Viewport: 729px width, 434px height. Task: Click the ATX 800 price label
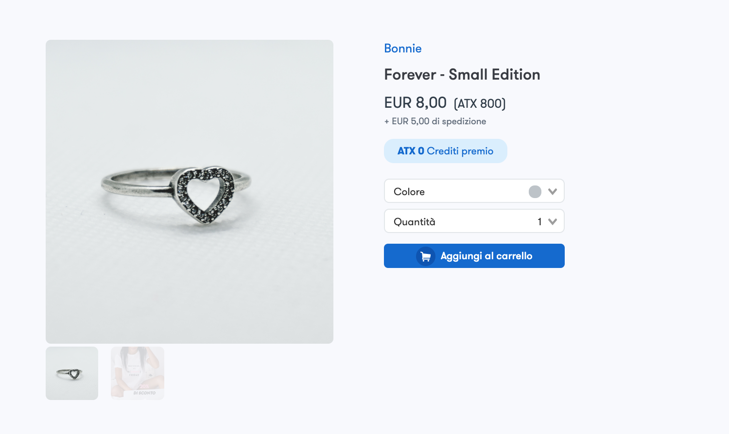point(480,104)
